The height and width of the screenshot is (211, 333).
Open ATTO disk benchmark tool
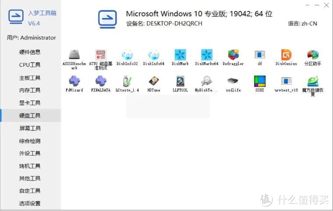(x=100, y=59)
